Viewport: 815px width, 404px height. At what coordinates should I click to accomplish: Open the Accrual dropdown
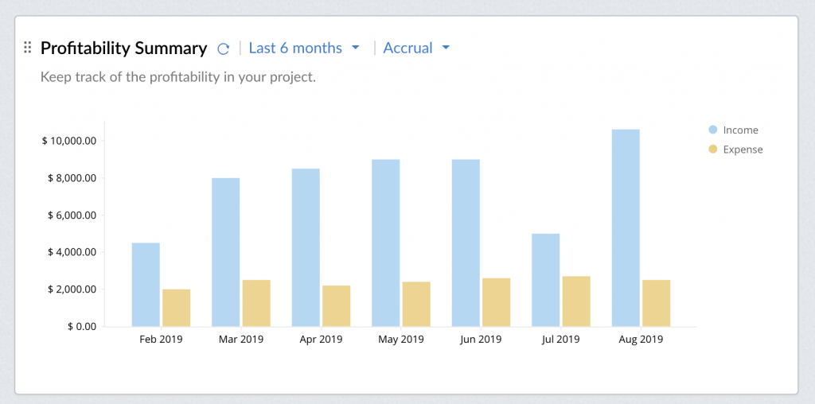[407, 48]
